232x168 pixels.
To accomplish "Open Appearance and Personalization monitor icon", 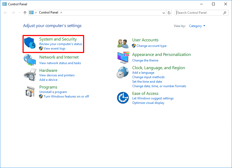I will click(x=123, y=58).
